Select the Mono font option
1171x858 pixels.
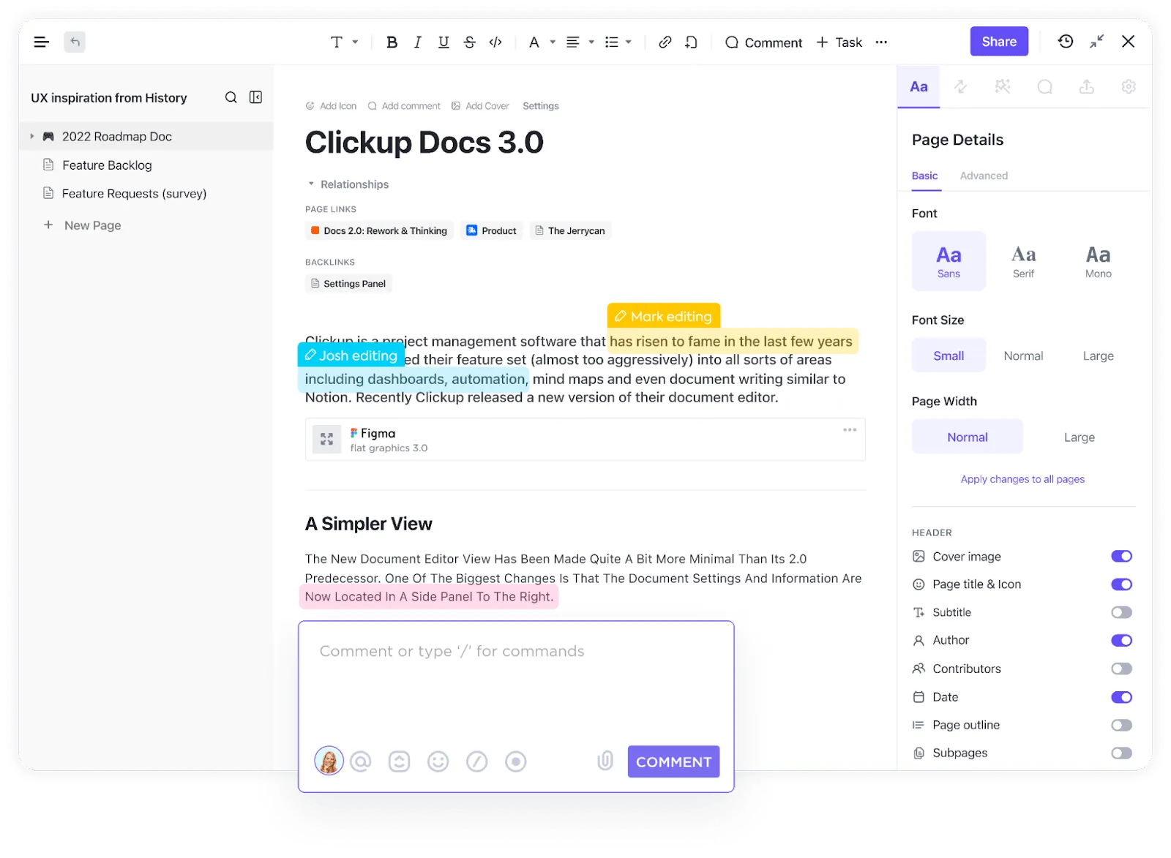[1098, 261]
